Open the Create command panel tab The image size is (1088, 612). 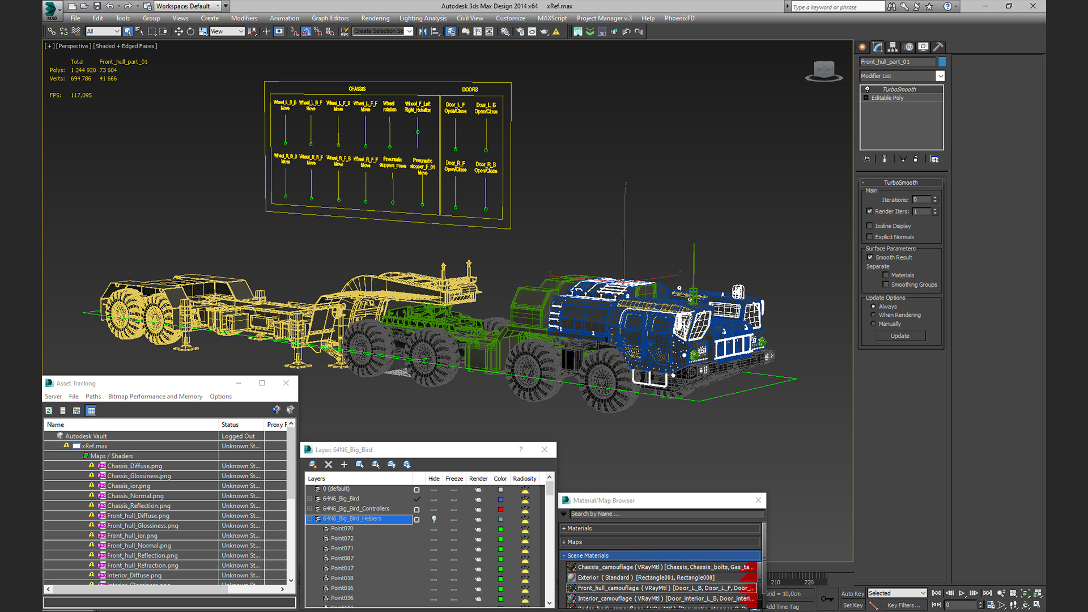[x=862, y=47]
